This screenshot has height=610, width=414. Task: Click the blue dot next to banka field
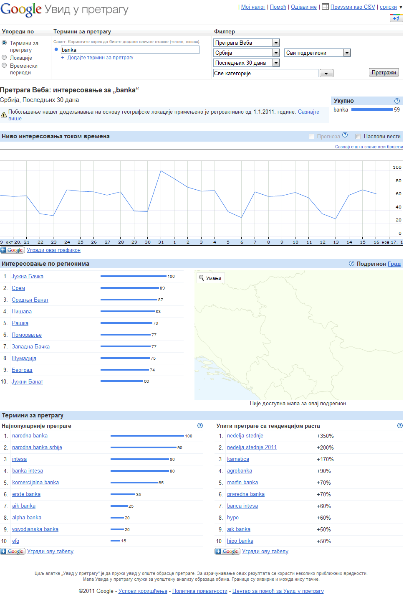pyautogui.click(x=56, y=49)
